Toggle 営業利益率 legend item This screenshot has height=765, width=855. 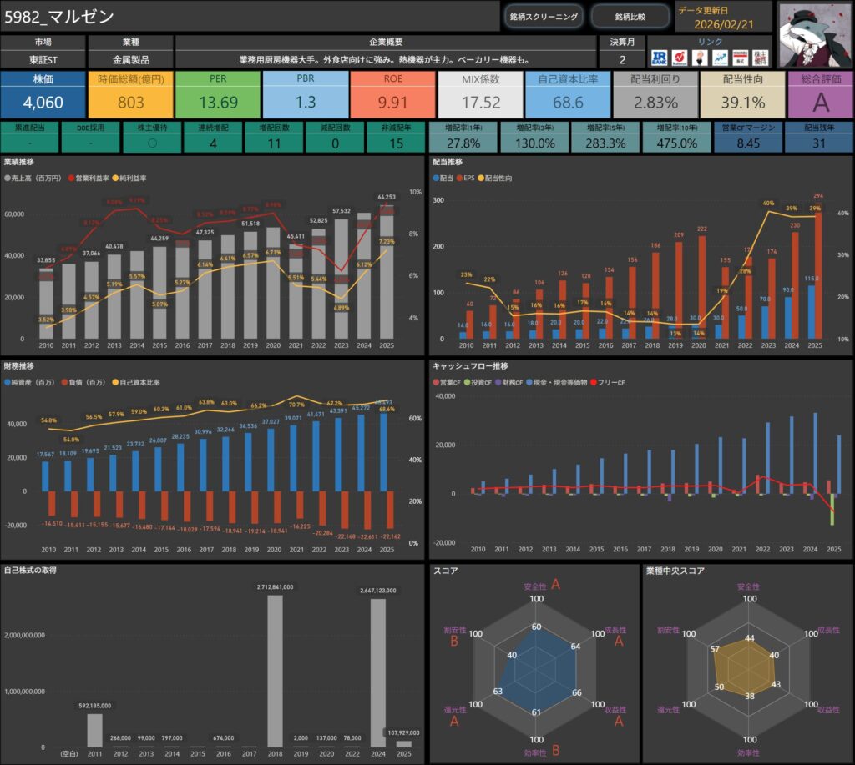94,179
